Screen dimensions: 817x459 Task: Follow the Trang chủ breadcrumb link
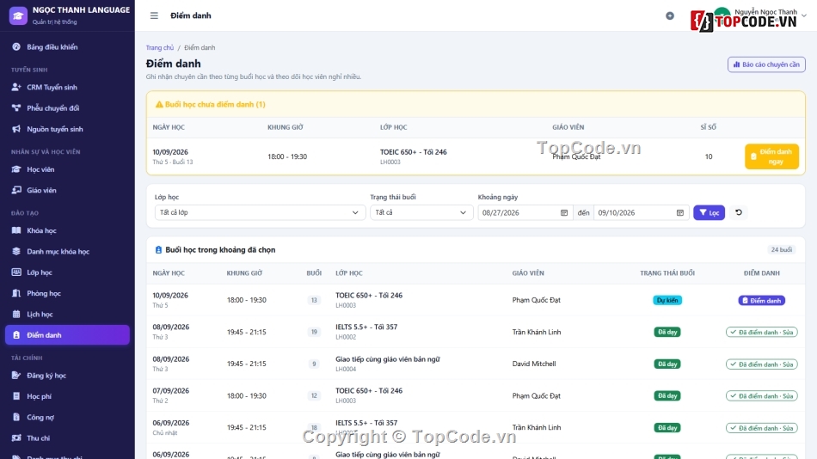coord(159,47)
